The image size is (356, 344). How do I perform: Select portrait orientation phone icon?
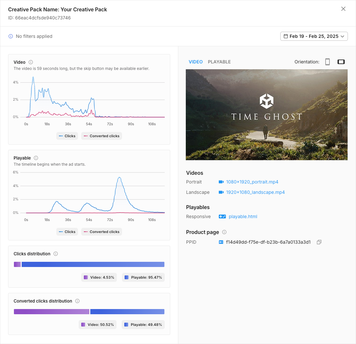pos(328,62)
